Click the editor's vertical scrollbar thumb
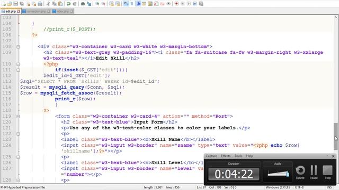339x190 pixels. (335, 136)
